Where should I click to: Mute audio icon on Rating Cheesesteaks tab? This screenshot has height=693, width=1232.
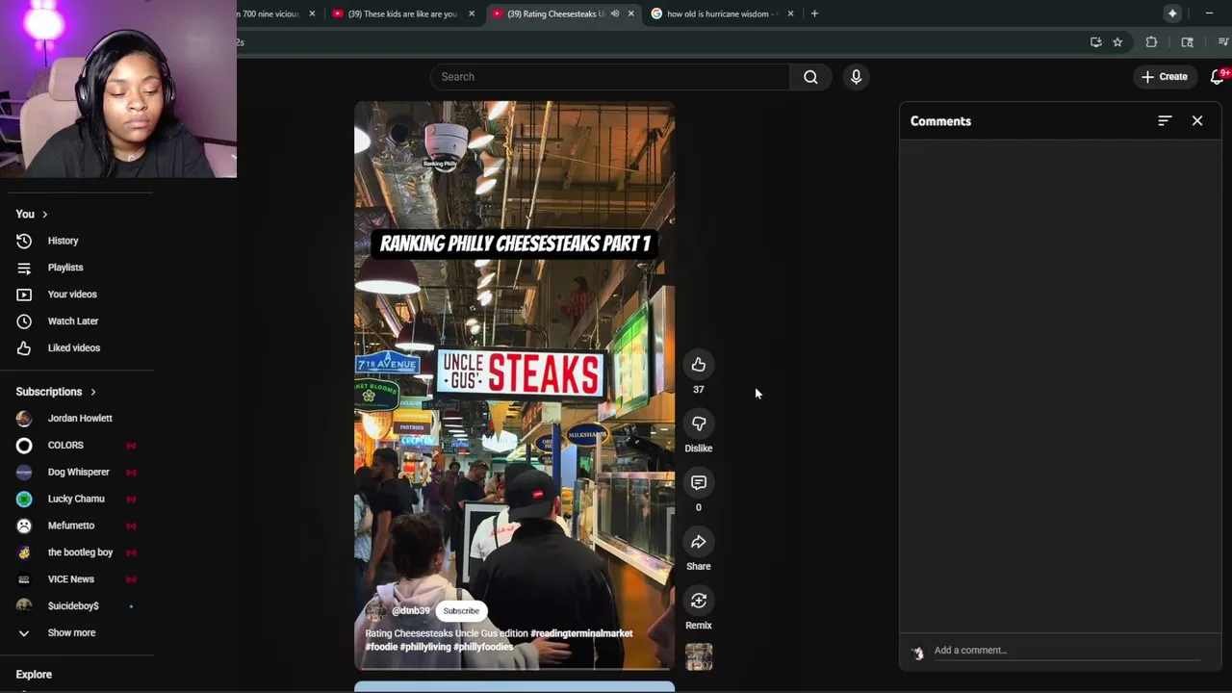pyautogui.click(x=614, y=13)
